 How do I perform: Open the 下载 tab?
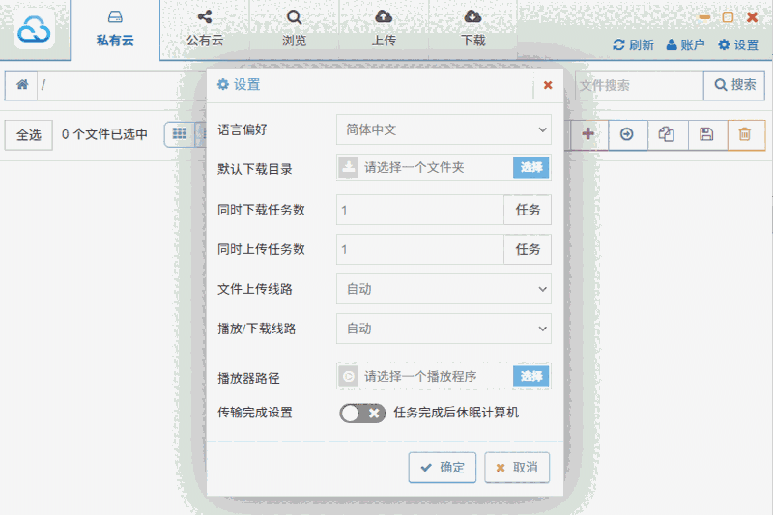(x=472, y=30)
